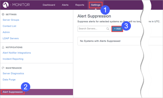Image resolution: width=163 pixels, height=98 pixels.
Task: Click 'No Systems with Alerts Suppressed' text
Action: [100, 41]
